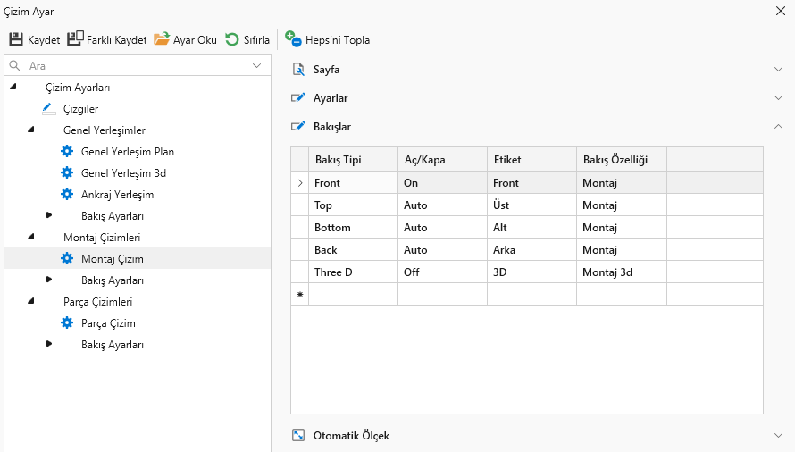This screenshot has width=795, height=452.
Task: Click the Kaydet save icon
Action: [16, 39]
